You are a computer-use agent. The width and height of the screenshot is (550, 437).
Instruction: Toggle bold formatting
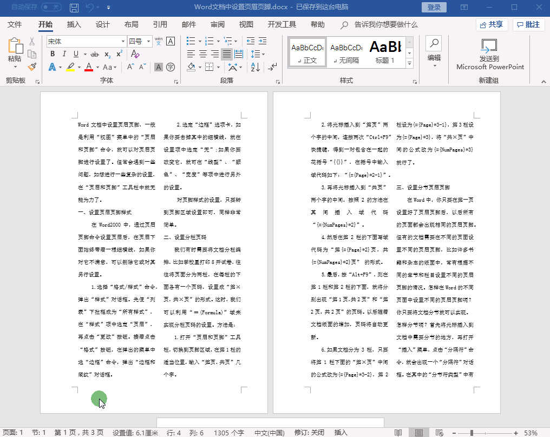click(53, 54)
